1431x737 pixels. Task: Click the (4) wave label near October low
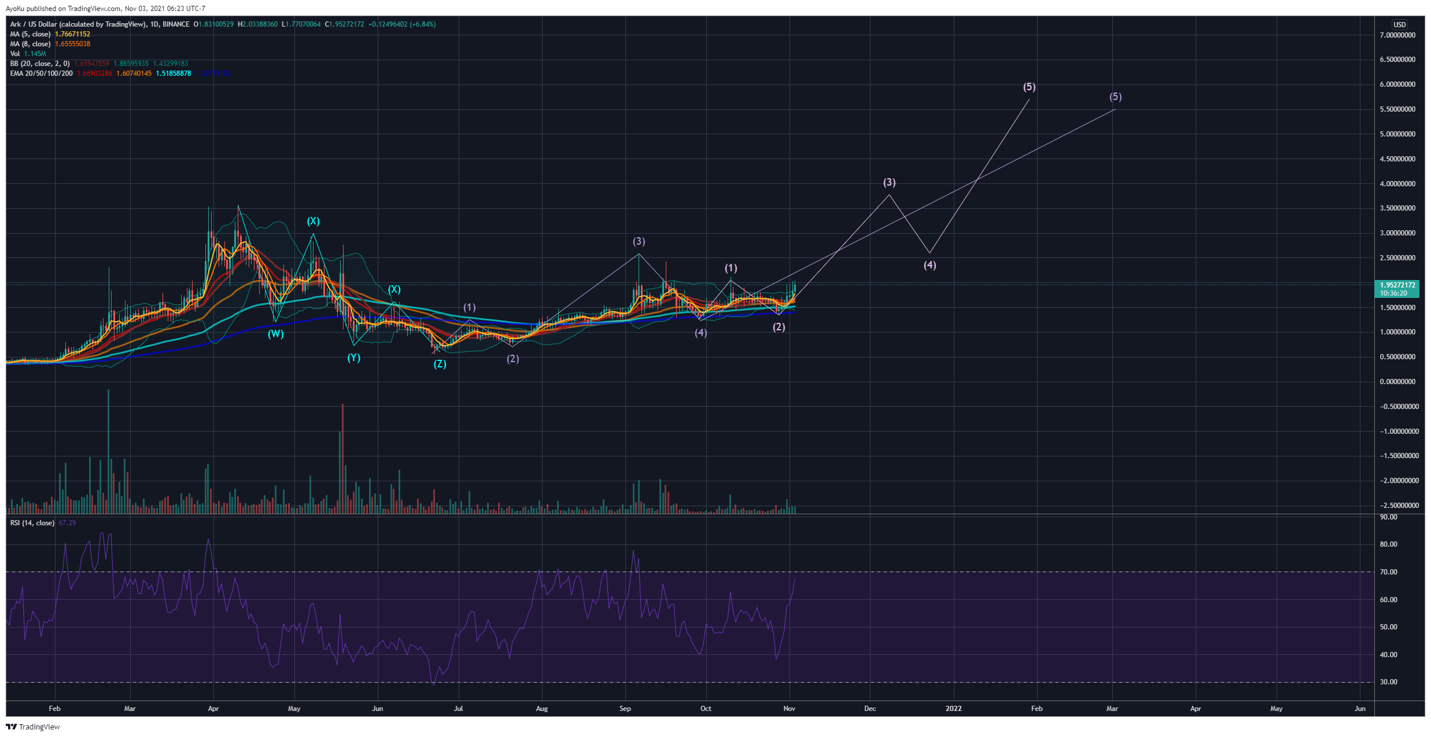pos(701,333)
